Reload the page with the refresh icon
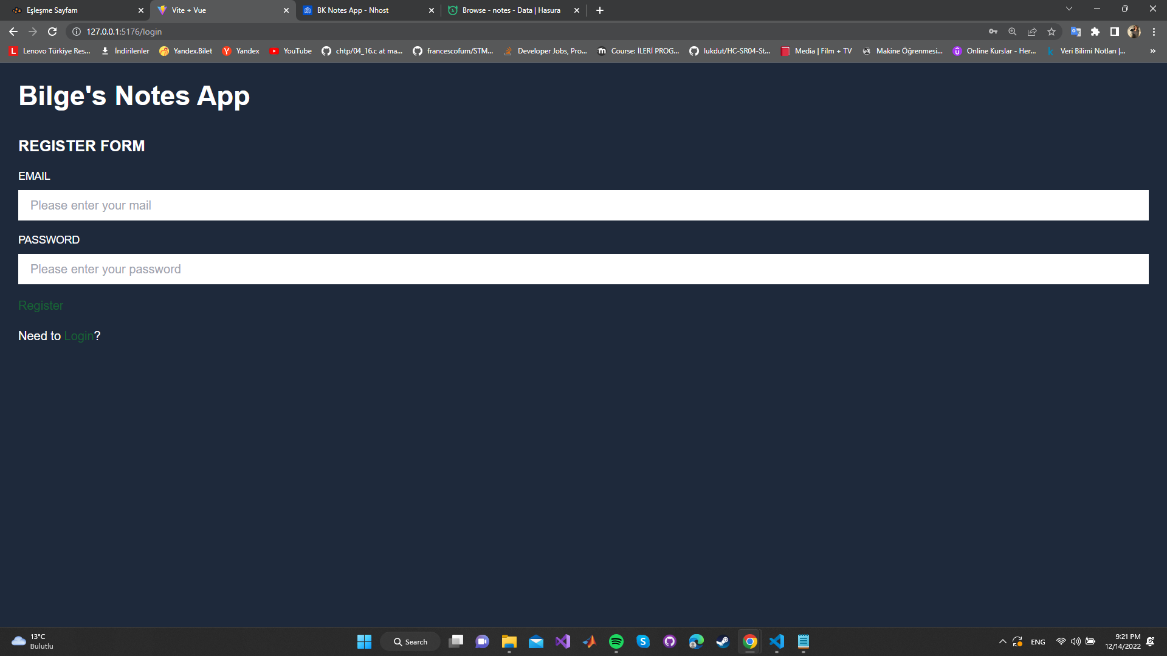The width and height of the screenshot is (1167, 656). click(x=52, y=32)
